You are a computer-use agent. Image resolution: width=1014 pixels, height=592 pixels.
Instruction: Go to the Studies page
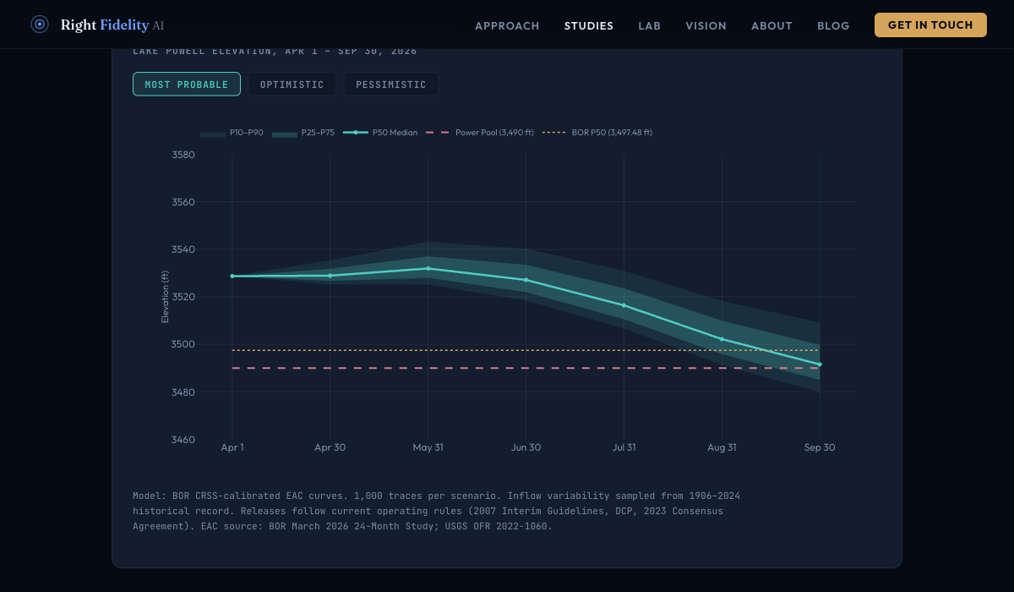(x=589, y=26)
